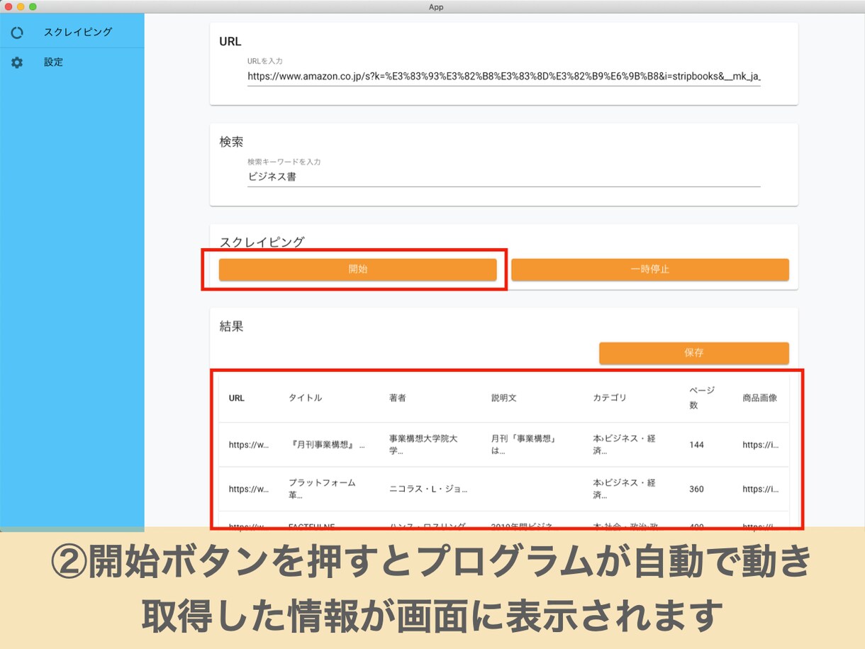Maximize the App window

(33, 6)
